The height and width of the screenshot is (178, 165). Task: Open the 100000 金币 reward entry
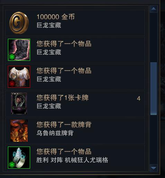[x=75, y=23]
